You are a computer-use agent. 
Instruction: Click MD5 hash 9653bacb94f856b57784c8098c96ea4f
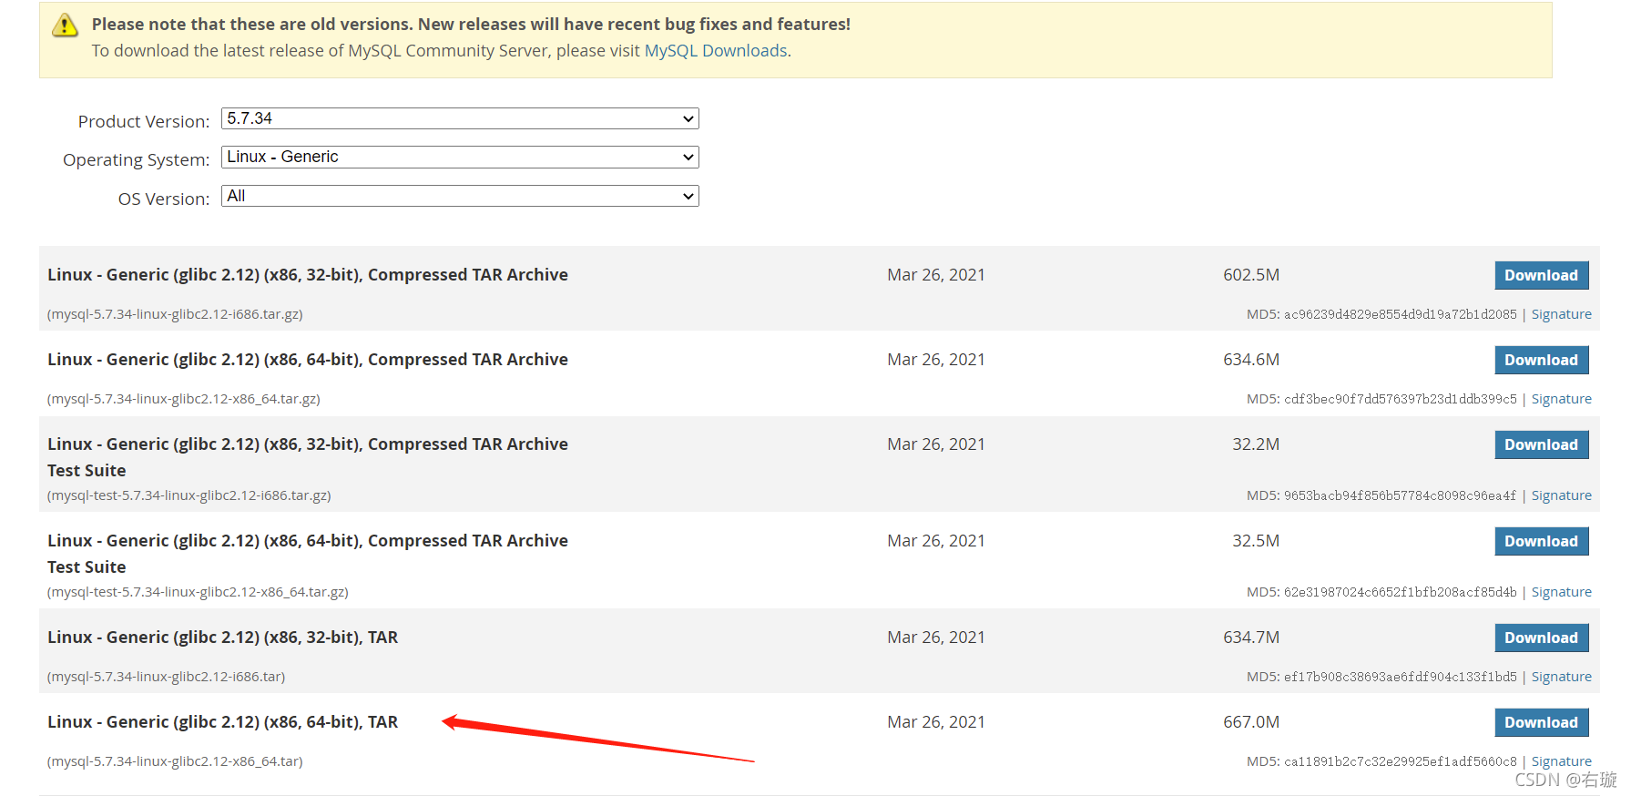[x=1401, y=495]
